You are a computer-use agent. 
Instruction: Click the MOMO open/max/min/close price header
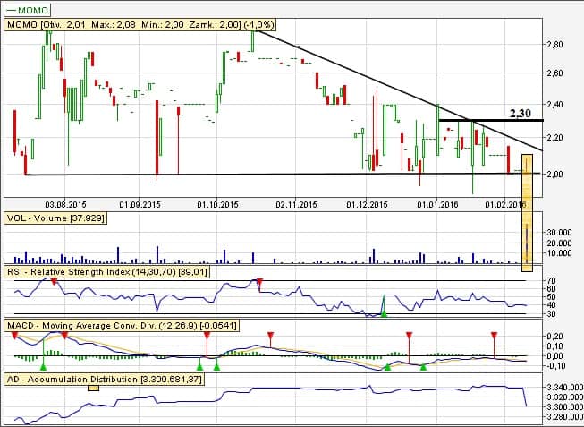(x=132, y=25)
